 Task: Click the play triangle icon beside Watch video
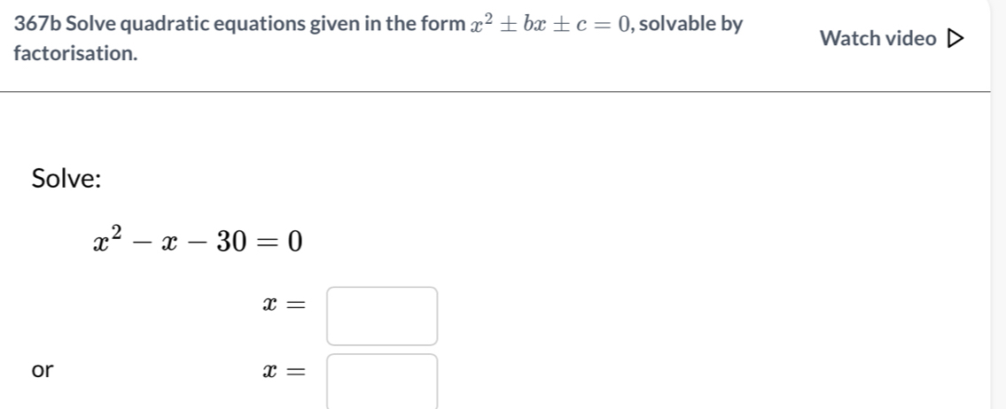click(955, 39)
